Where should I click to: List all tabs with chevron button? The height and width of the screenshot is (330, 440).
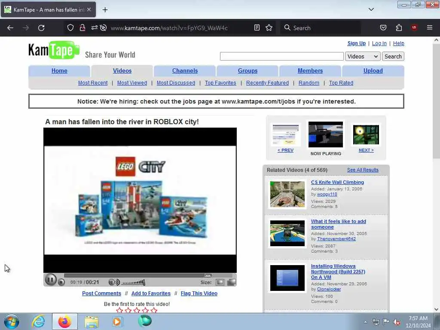[371, 9]
